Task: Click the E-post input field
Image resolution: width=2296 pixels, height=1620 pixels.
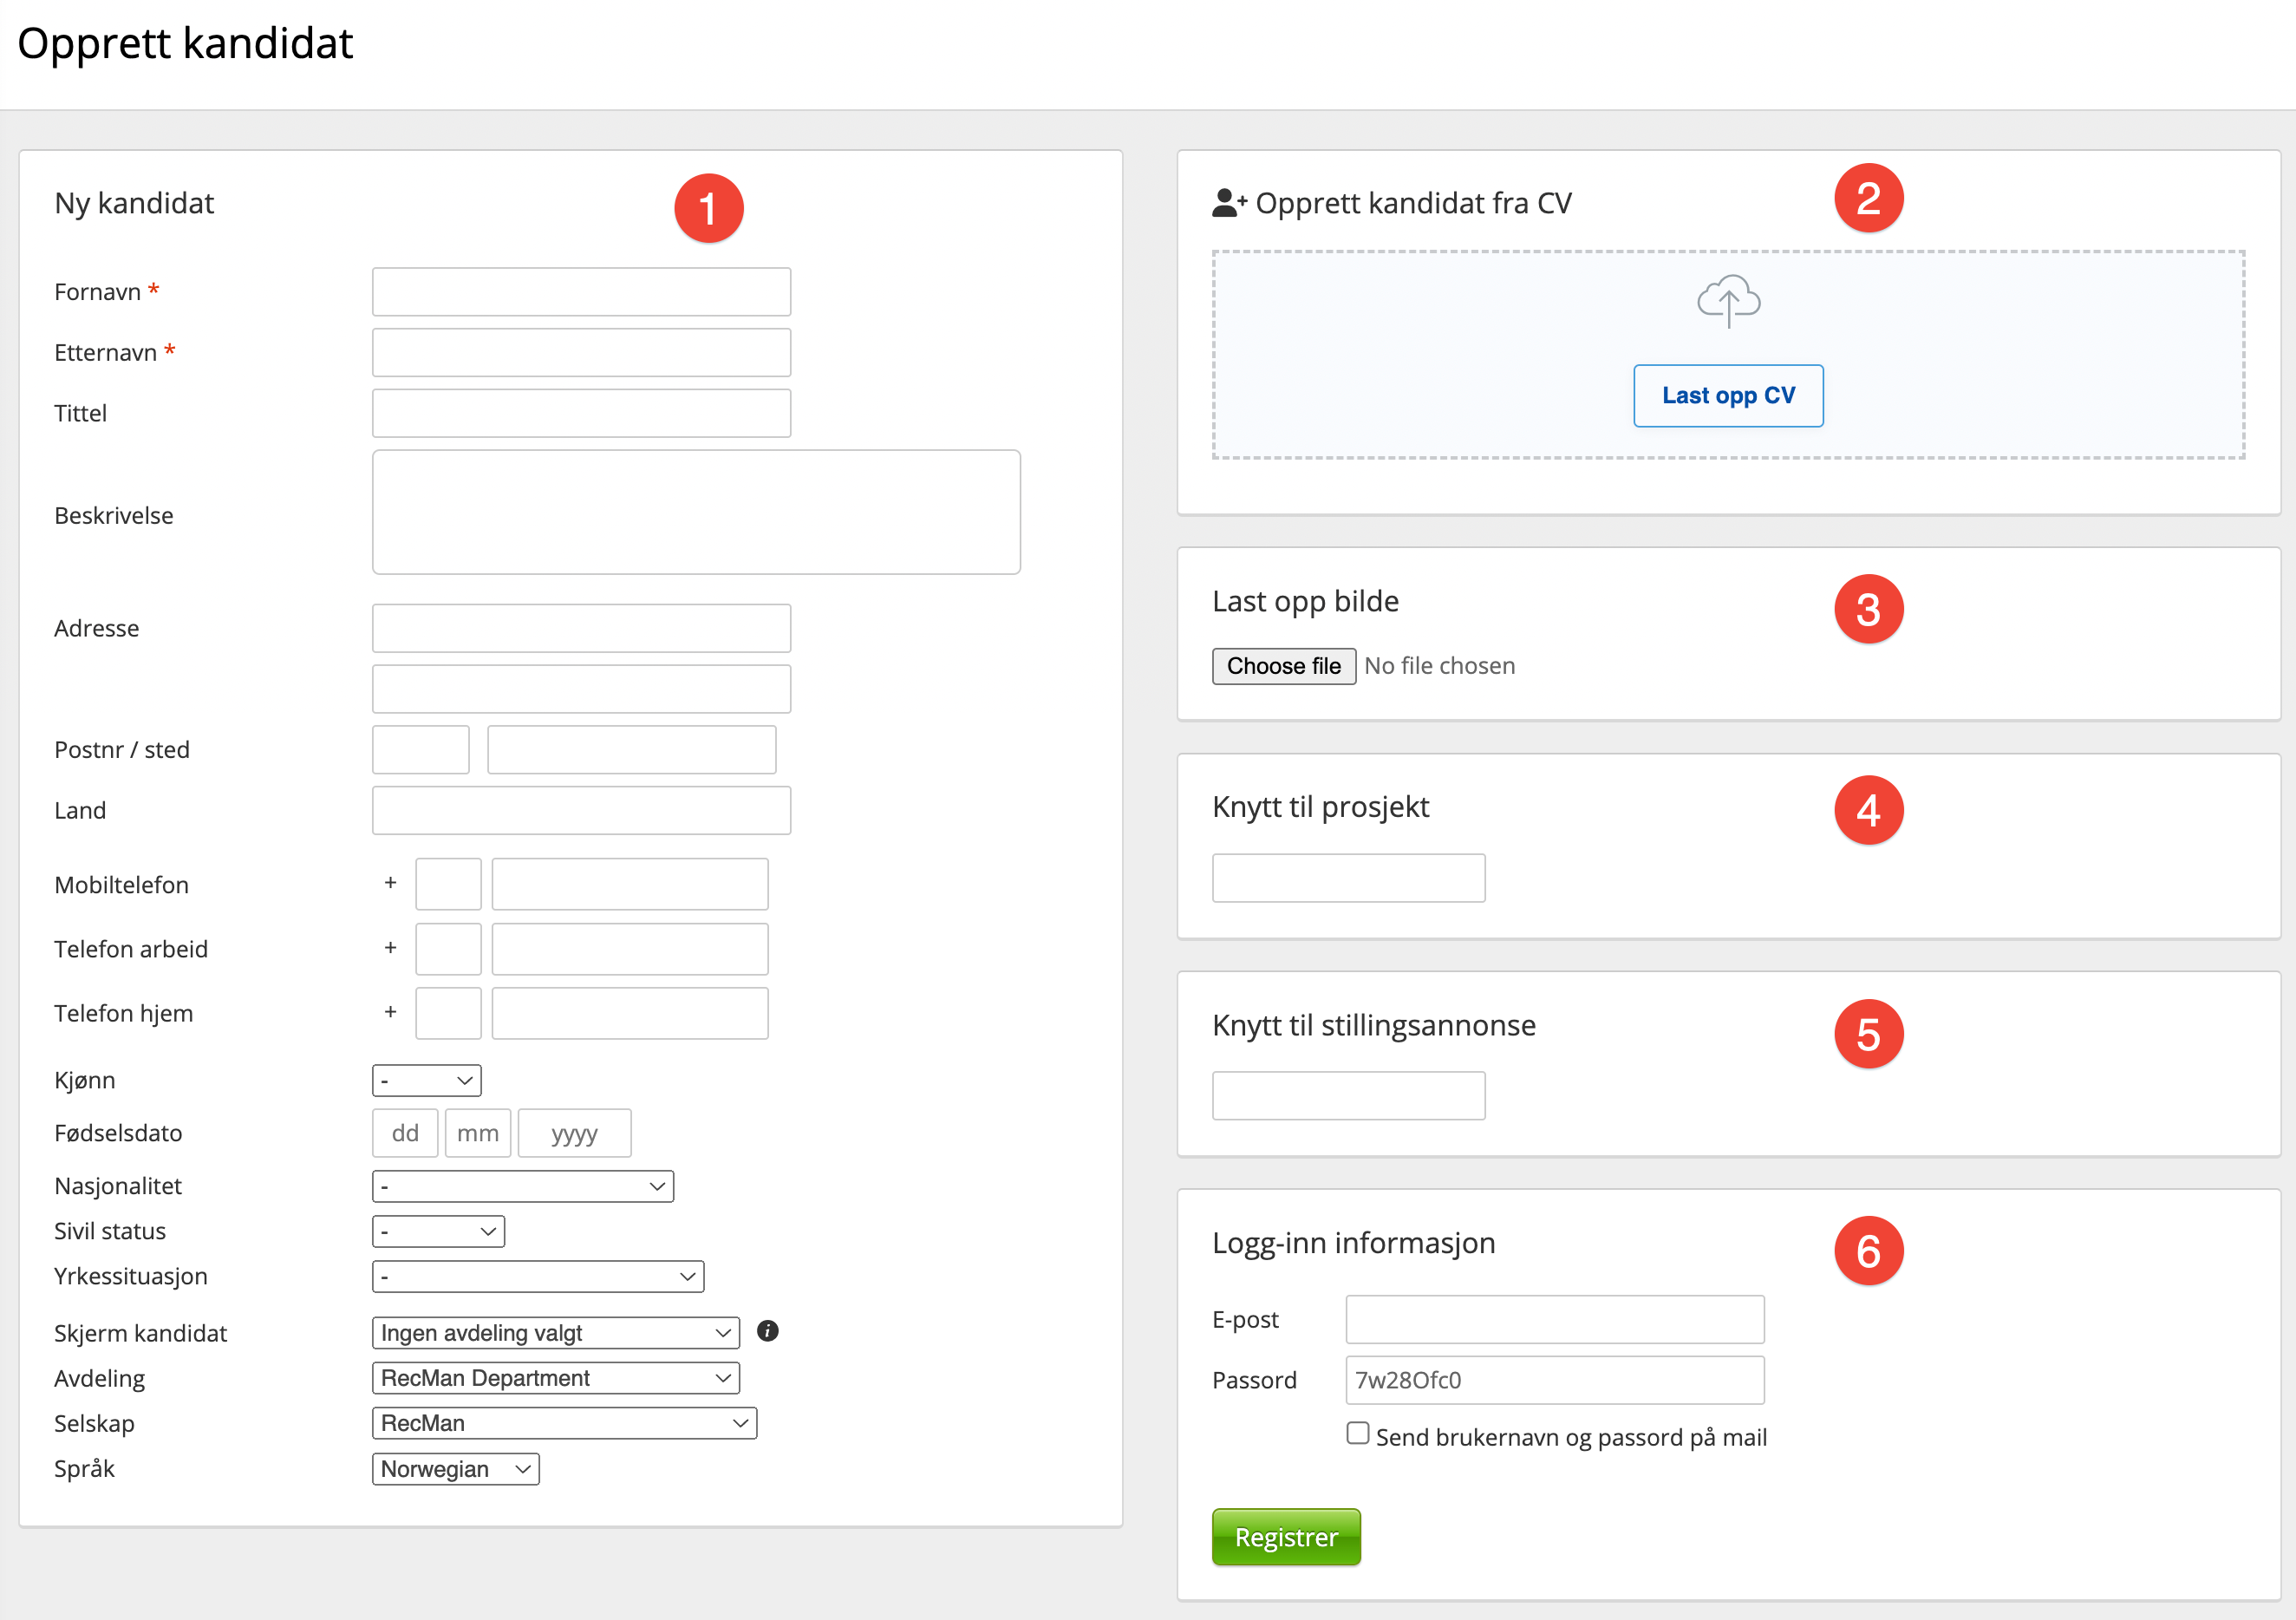Action: [1554, 1319]
